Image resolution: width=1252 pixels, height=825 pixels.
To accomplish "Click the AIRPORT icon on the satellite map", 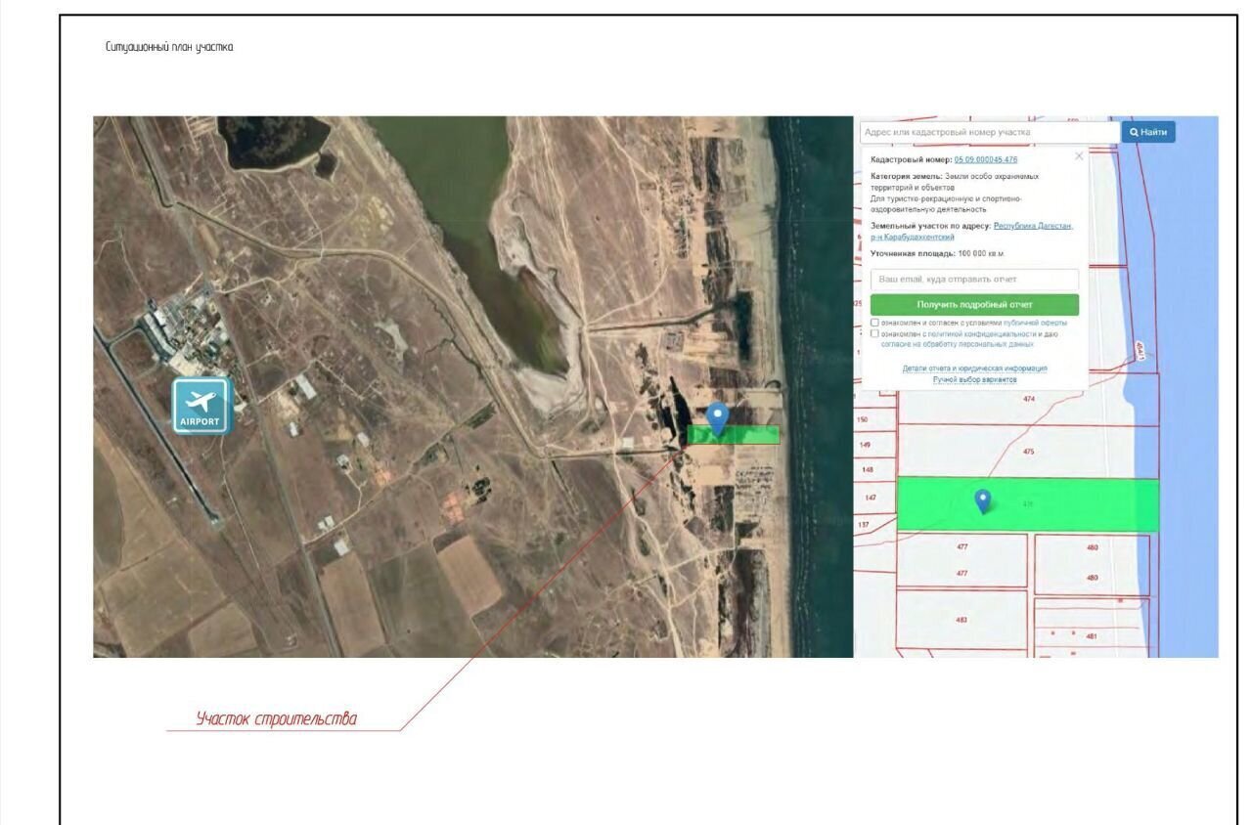I will click(x=201, y=406).
